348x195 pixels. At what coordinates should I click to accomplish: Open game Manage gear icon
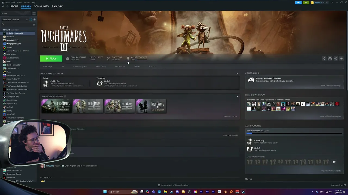[324, 58]
